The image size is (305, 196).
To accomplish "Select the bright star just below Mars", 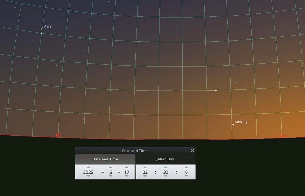I will click(x=41, y=33).
